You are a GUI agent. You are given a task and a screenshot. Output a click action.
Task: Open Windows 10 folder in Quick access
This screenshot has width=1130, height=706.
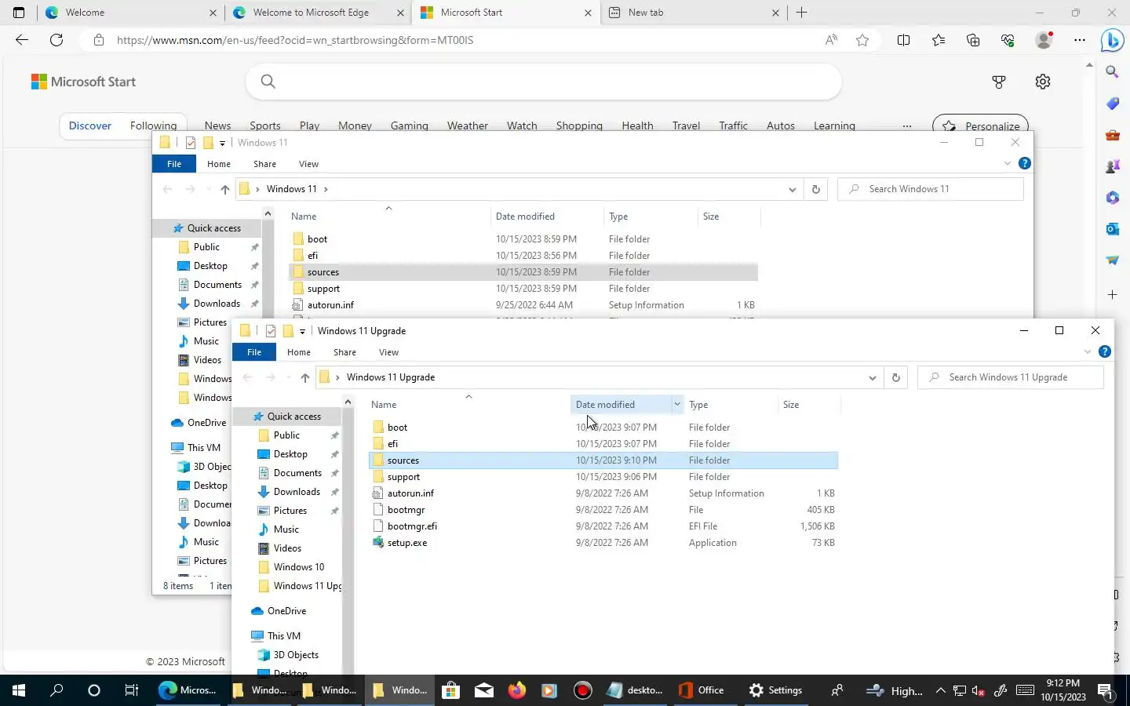pos(299,567)
